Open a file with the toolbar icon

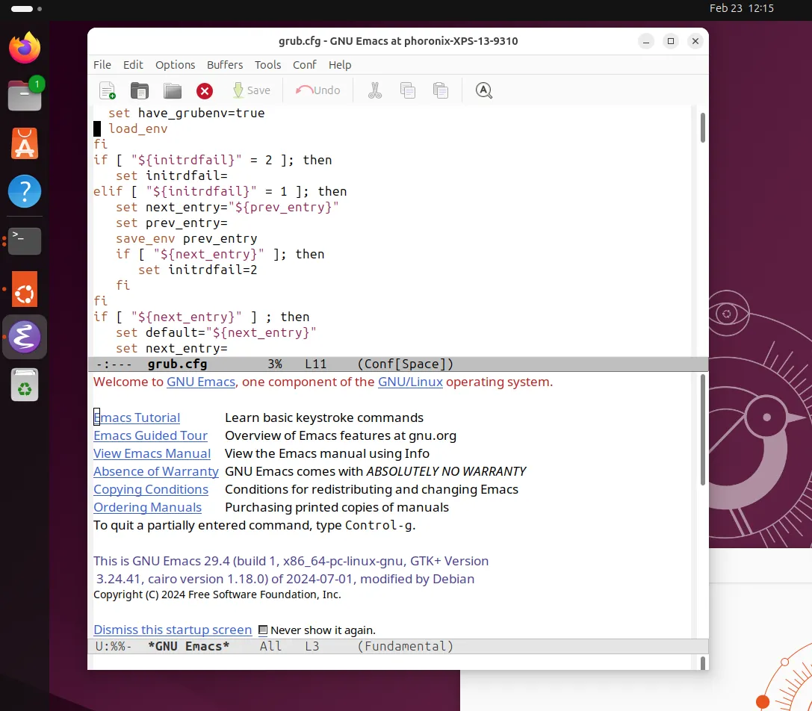coord(140,90)
